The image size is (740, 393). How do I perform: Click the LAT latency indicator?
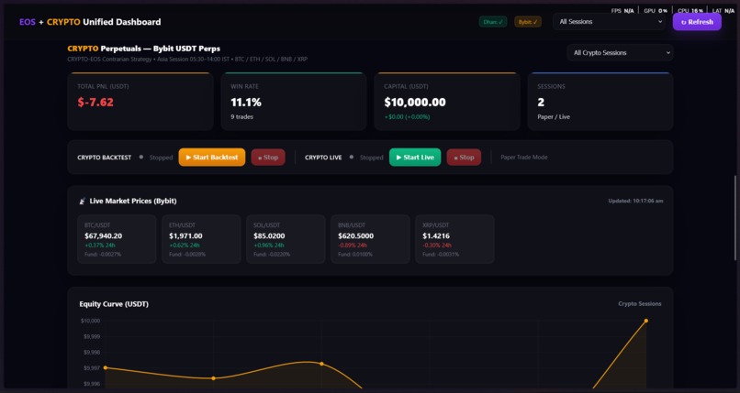pos(723,10)
